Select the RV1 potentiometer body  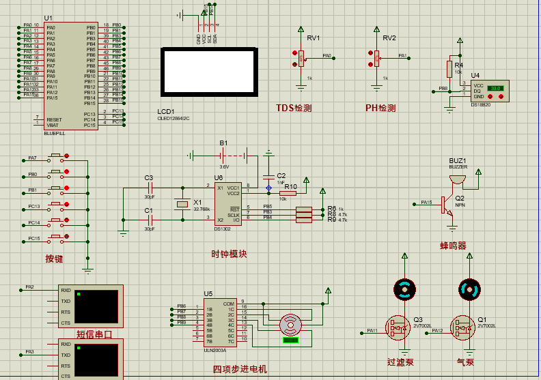(x=301, y=59)
